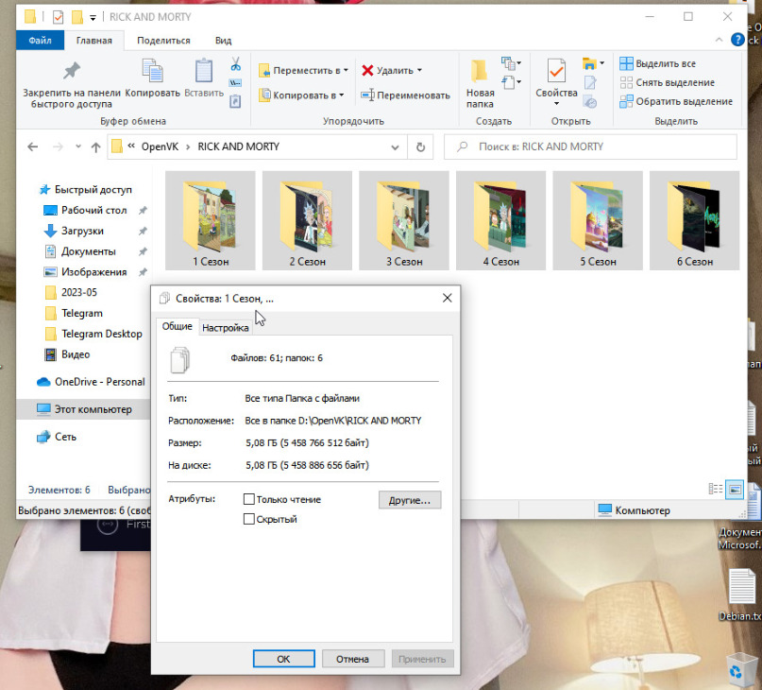762x690 pixels.
Task: Open the Debian text file on desktop
Action: (741, 595)
